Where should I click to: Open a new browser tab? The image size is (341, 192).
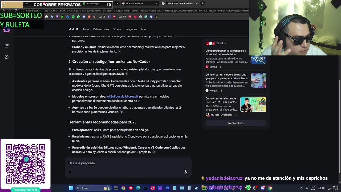click(x=202, y=3)
